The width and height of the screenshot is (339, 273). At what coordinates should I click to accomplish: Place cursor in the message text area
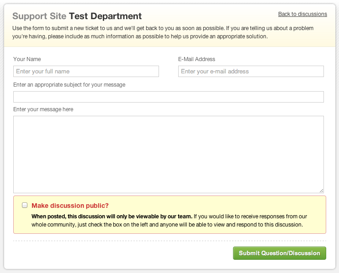pos(169,155)
